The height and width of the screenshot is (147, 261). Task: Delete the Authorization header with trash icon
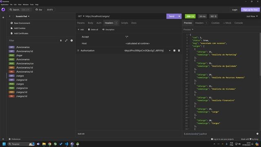pos(179,51)
